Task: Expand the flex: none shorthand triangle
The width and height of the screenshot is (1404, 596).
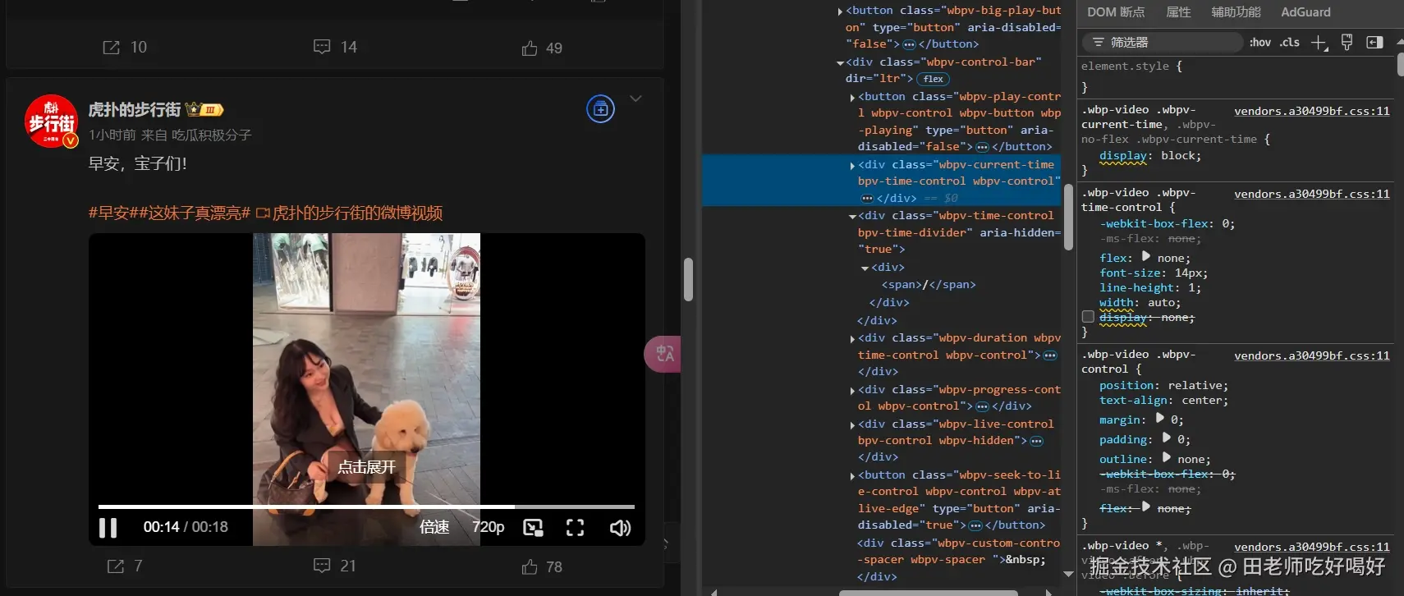Action: 1146,256
